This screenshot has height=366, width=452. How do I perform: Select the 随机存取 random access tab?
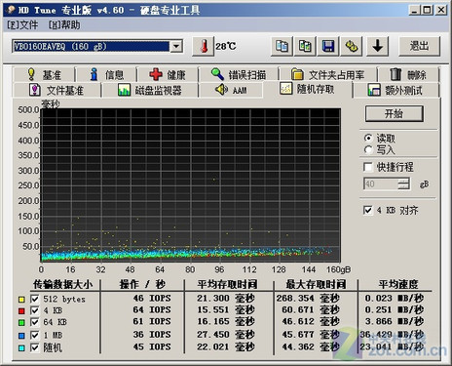click(x=308, y=89)
